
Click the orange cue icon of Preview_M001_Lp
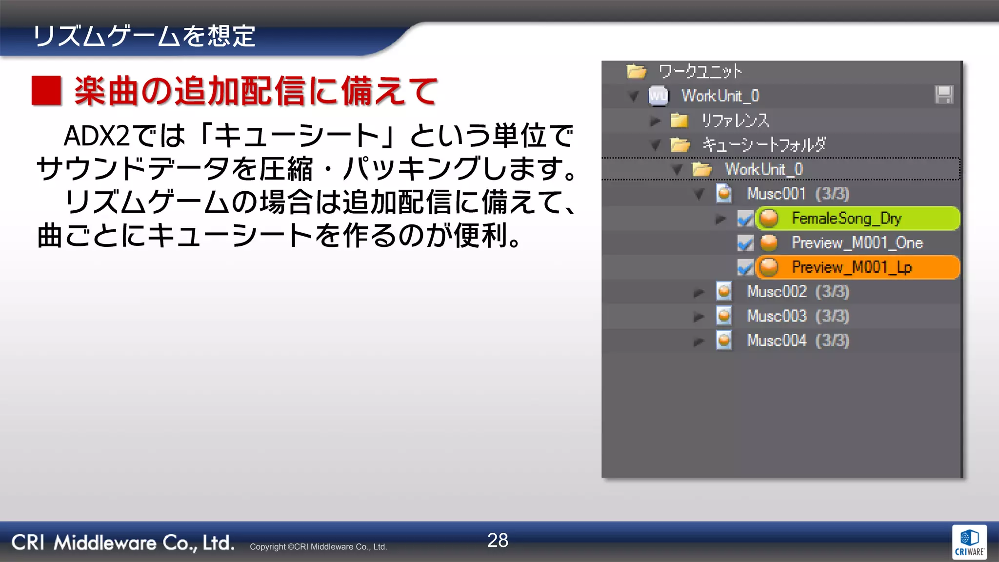[x=769, y=267]
